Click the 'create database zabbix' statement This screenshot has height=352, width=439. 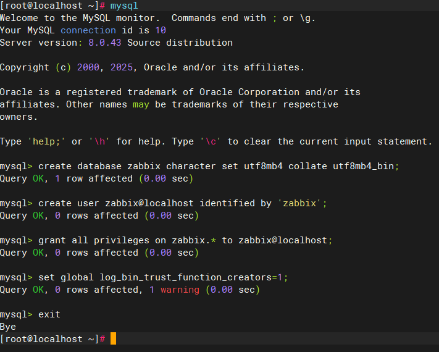click(x=219, y=166)
